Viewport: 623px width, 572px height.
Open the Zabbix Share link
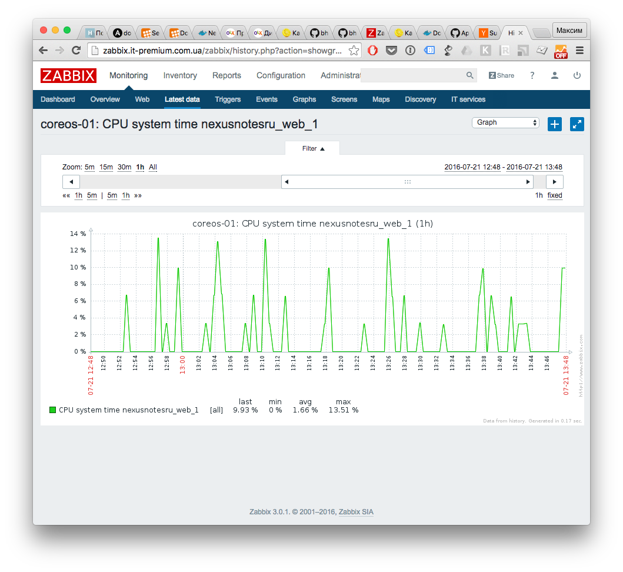[501, 75]
